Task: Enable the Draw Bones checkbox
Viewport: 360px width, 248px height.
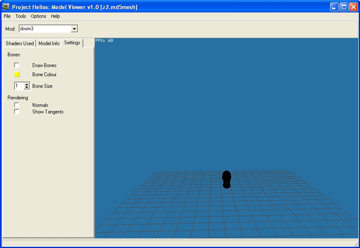Action: [17, 65]
